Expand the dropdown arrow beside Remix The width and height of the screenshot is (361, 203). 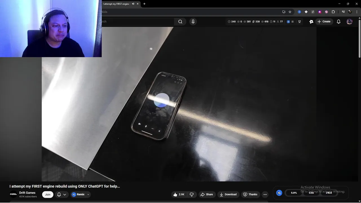(88, 195)
